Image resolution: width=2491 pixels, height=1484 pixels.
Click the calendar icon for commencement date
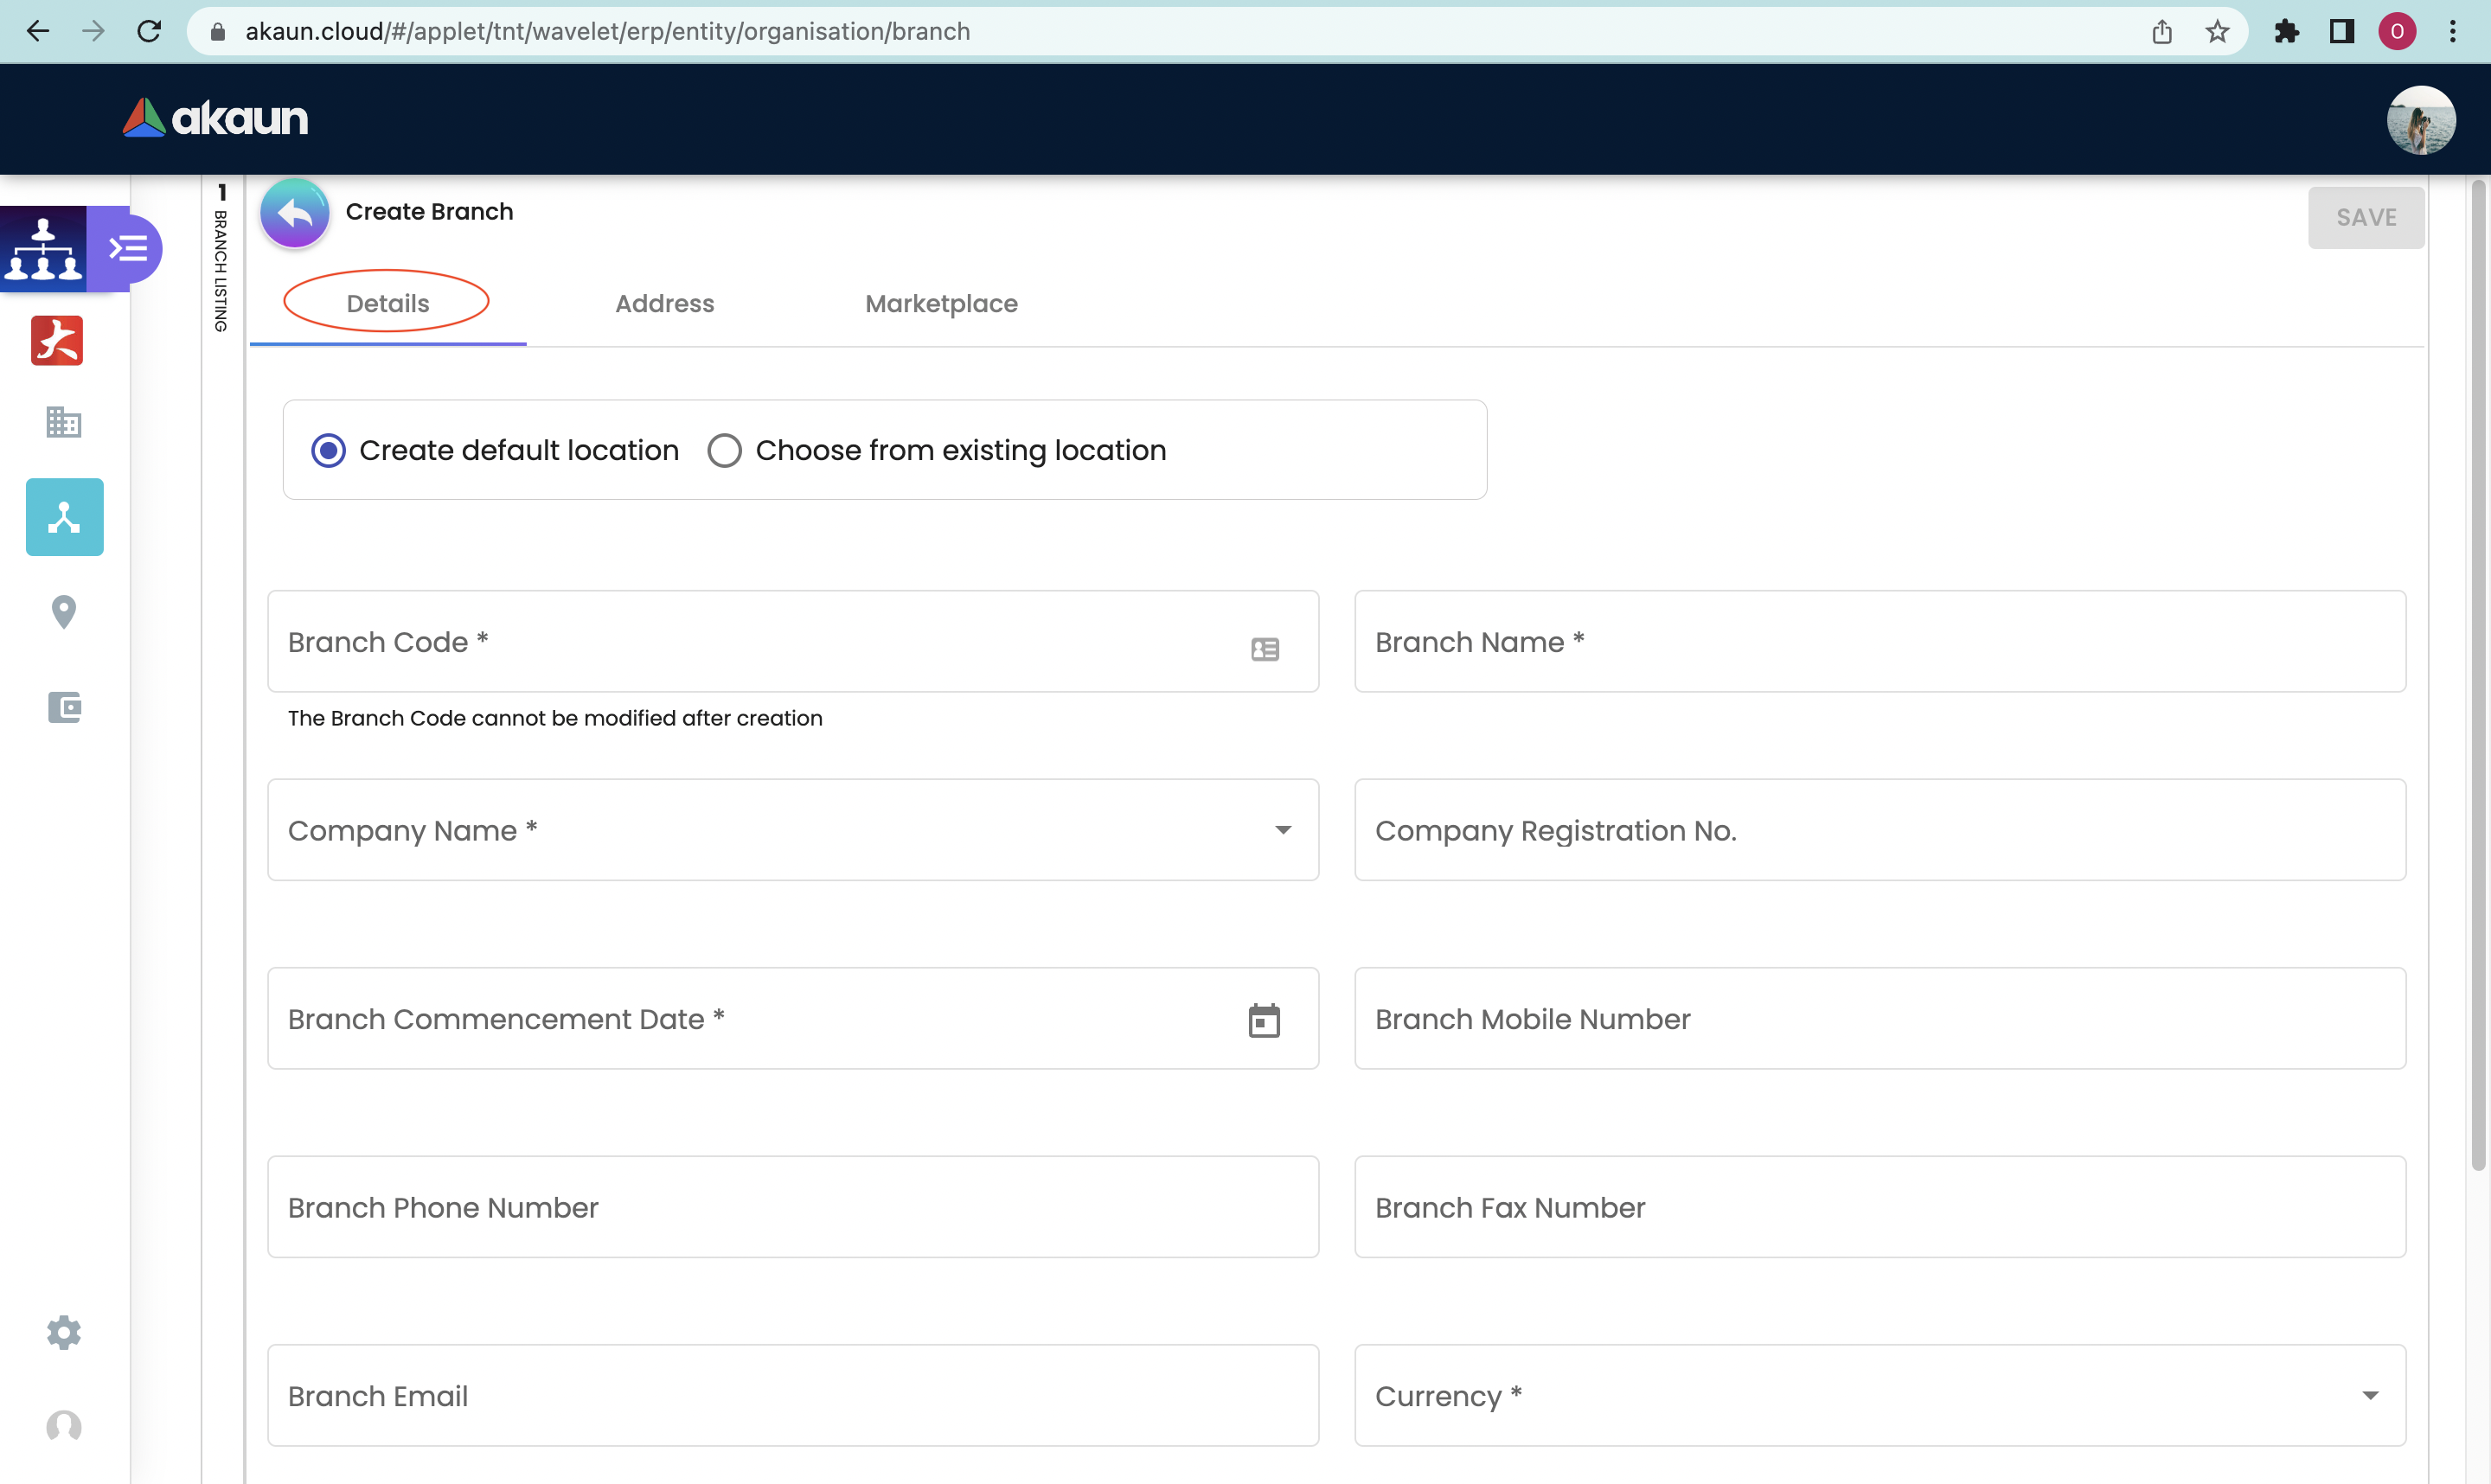[x=1264, y=1020]
